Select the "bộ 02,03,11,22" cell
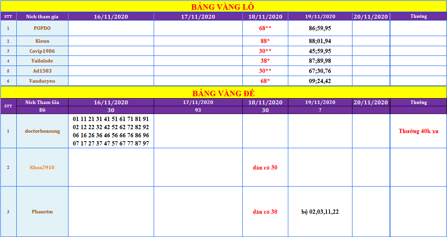Viewport: 447px width, 237px height. pyautogui.click(x=320, y=212)
